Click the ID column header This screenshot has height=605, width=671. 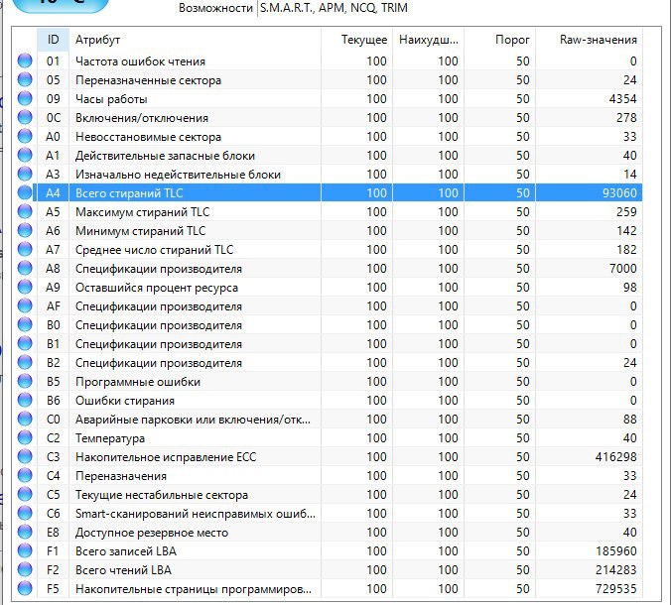pyautogui.click(x=53, y=40)
